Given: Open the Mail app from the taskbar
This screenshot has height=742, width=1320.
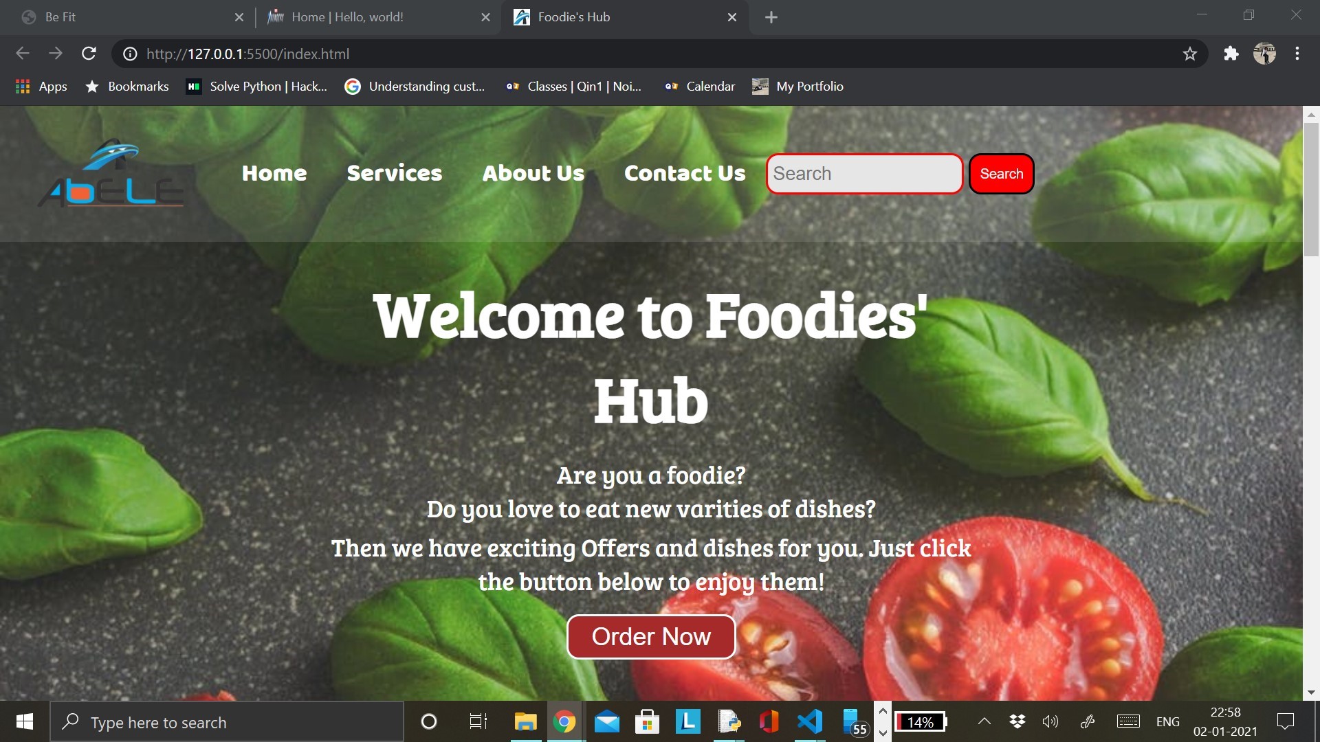Looking at the screenshot, I should (606, 721).
